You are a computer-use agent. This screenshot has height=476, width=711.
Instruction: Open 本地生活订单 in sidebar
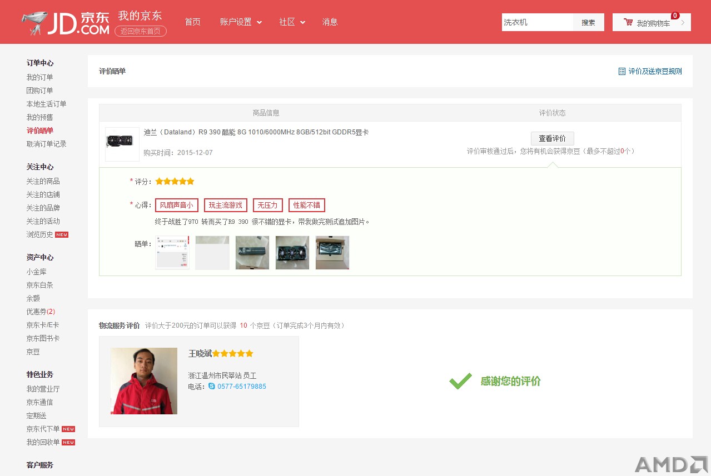pos(46,104)
